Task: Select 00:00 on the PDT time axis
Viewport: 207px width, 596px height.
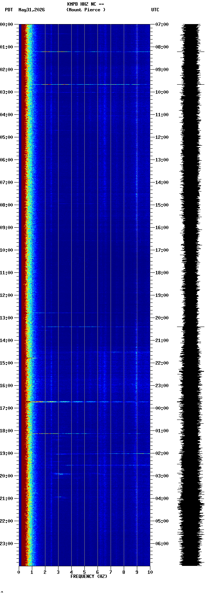Action: point(6,24)
